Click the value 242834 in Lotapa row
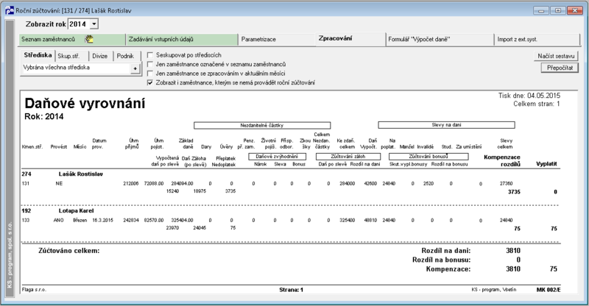 [x=131, y=221]
